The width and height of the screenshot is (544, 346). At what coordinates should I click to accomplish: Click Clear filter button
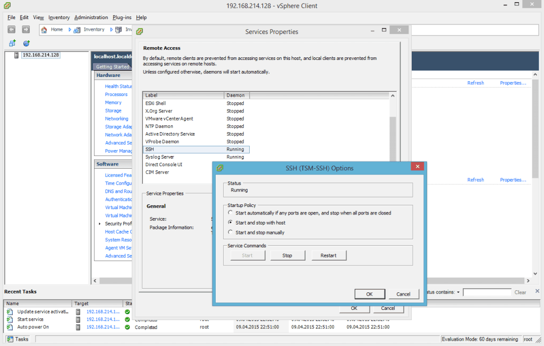click(x=520, y=292)
